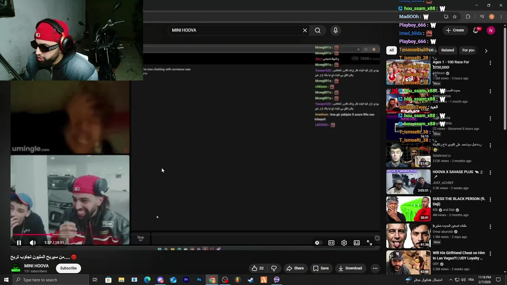The height and width of the screenshot is (285, 507).
Task: Dislike the video thumbs down
Action: tap(274, 268)
